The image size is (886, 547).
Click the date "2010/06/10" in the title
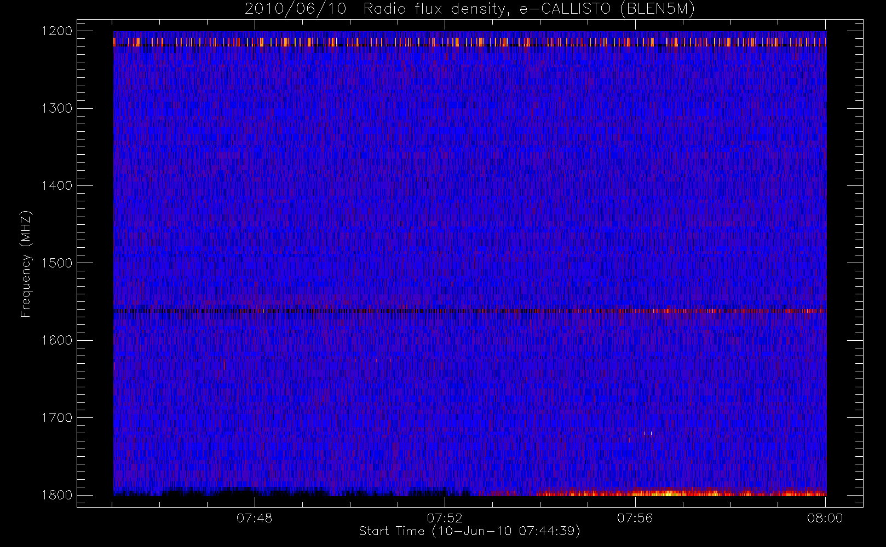295,9
